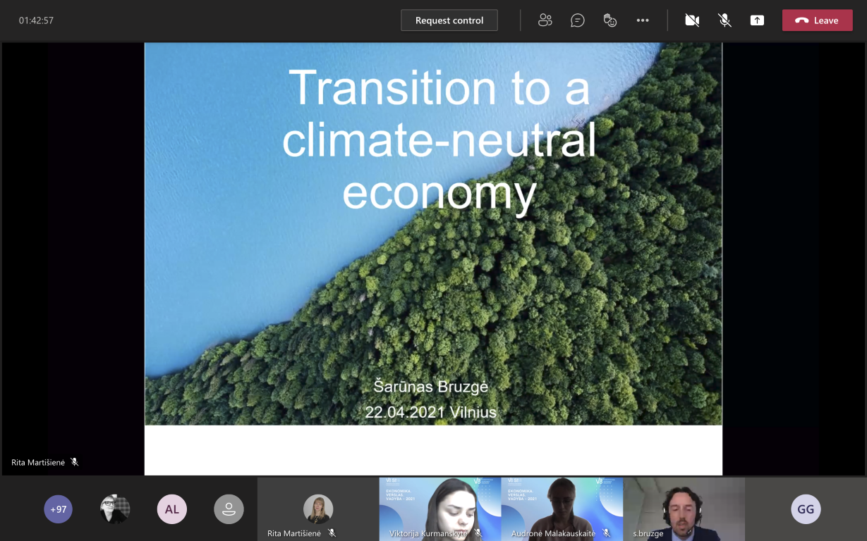The height and width of the screenshot is (541, 867).
Task: Click the Request control button
Action: click(449, 20)
